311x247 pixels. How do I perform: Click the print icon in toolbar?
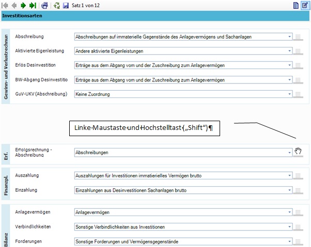44,5
